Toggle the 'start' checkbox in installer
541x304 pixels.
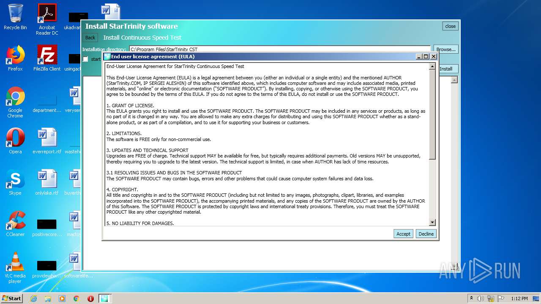tap(85, 59)
